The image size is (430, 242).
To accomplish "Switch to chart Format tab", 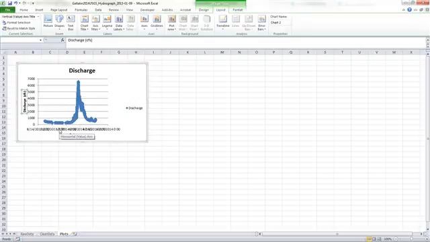I will 237,10.
